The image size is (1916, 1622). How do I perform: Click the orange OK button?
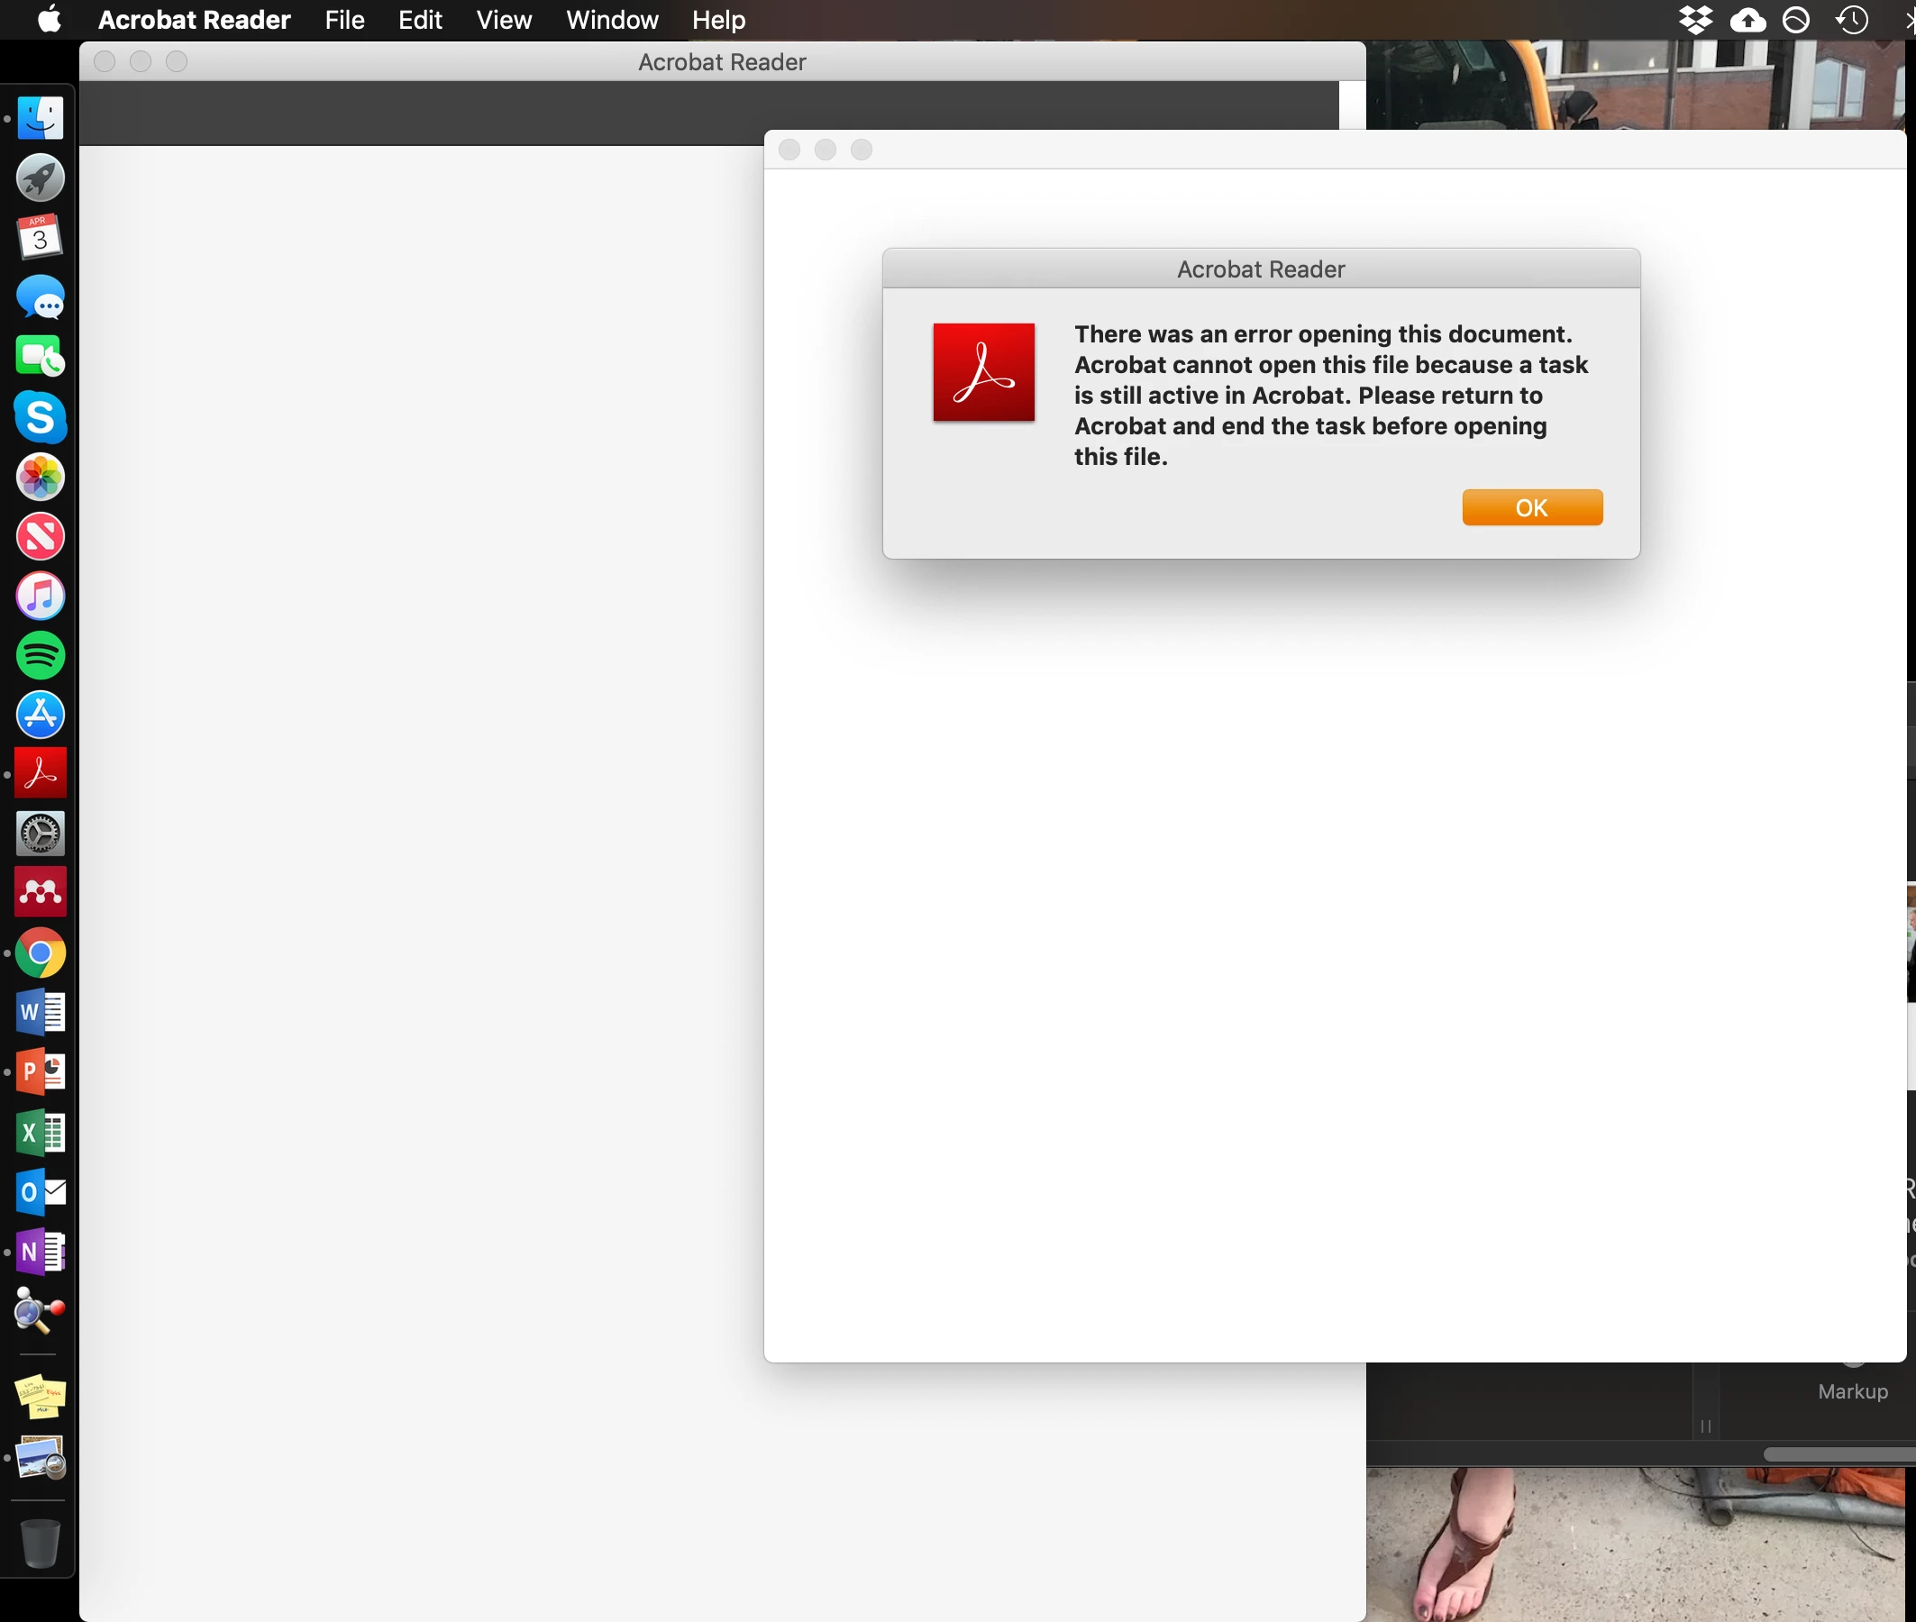(x=1532, y=507)
